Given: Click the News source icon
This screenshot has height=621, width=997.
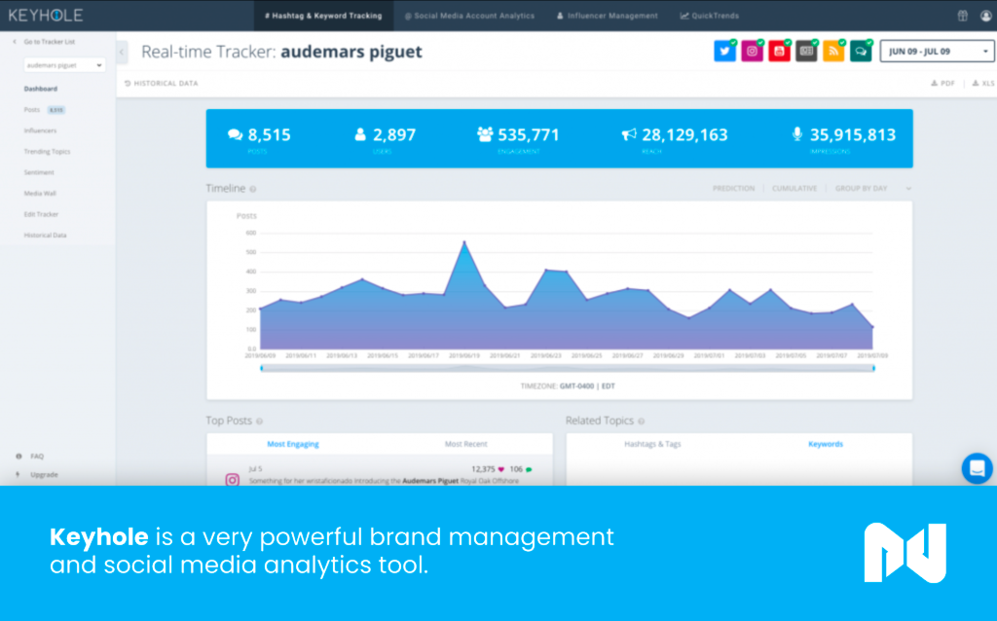Looking at the screenshot, I should (x=806, y=52).
